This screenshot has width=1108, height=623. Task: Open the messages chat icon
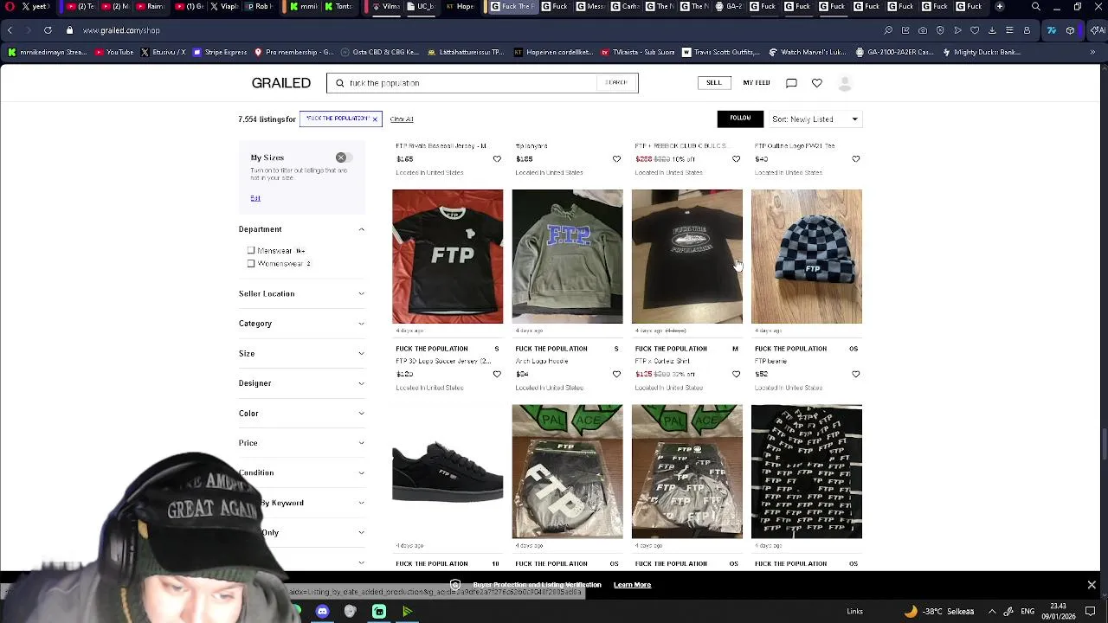click(791, 83)
